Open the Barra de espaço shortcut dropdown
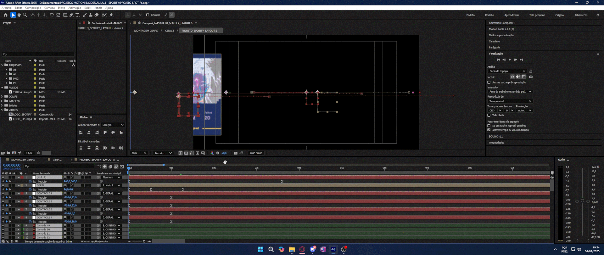The height and width of the screenshot is (255, 604). coord(507,71)
